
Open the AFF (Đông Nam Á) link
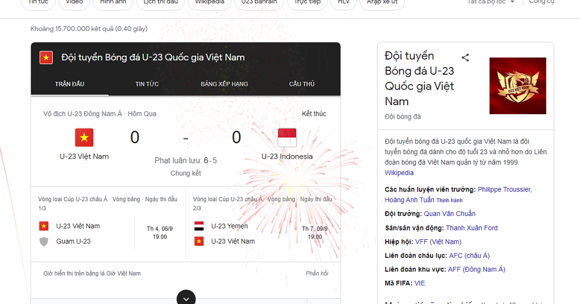click(x=477, y=269)
